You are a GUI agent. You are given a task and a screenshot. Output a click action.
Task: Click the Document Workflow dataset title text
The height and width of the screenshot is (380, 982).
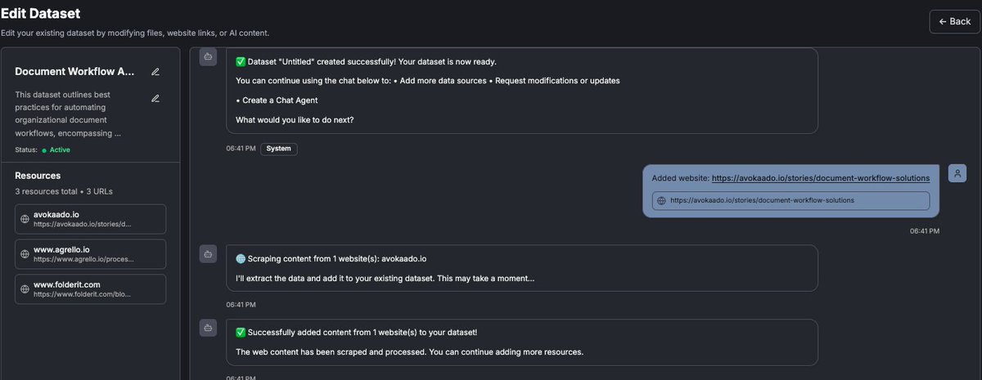point(74,72)
